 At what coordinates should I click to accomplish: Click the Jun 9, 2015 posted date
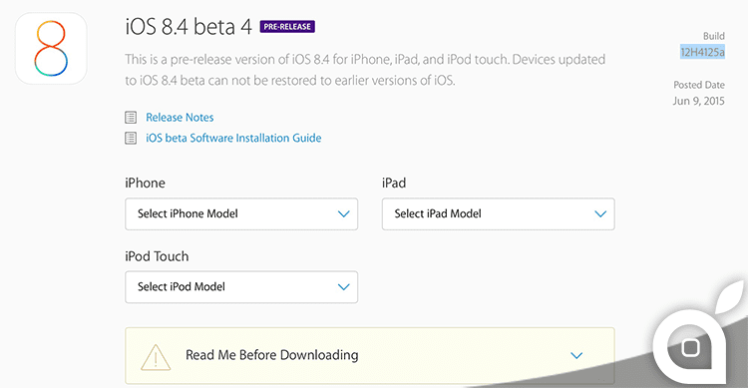pos(699,101)
